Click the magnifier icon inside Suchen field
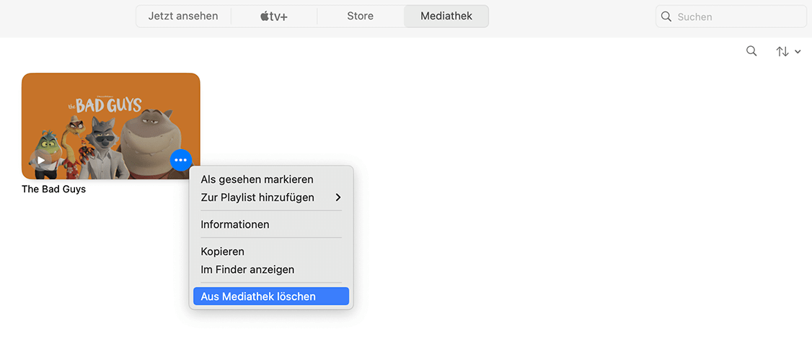 click(666, 17)
